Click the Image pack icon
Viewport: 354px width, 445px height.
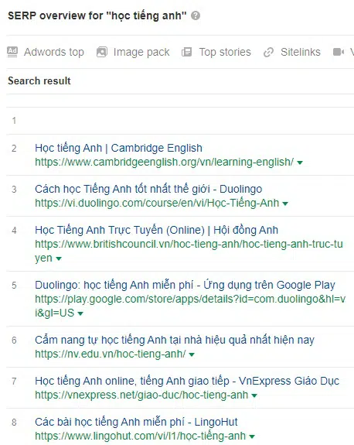point(102,52)
